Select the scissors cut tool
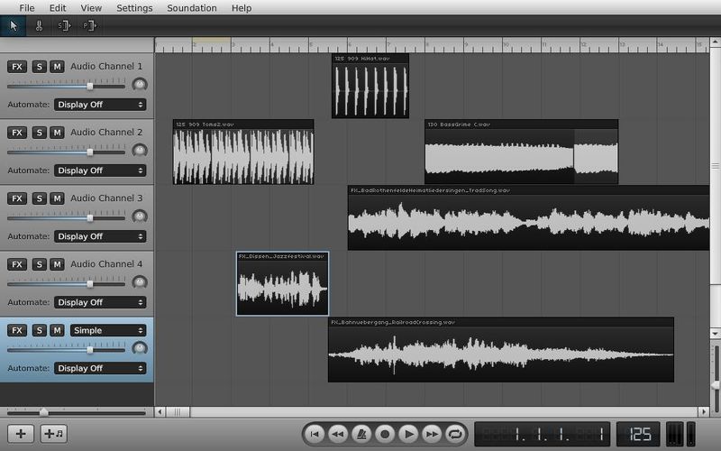Viewport: 721px width, 451px height. click(39, 26)
